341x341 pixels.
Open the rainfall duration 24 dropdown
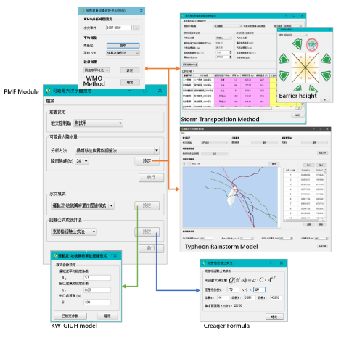coord(82,161)
